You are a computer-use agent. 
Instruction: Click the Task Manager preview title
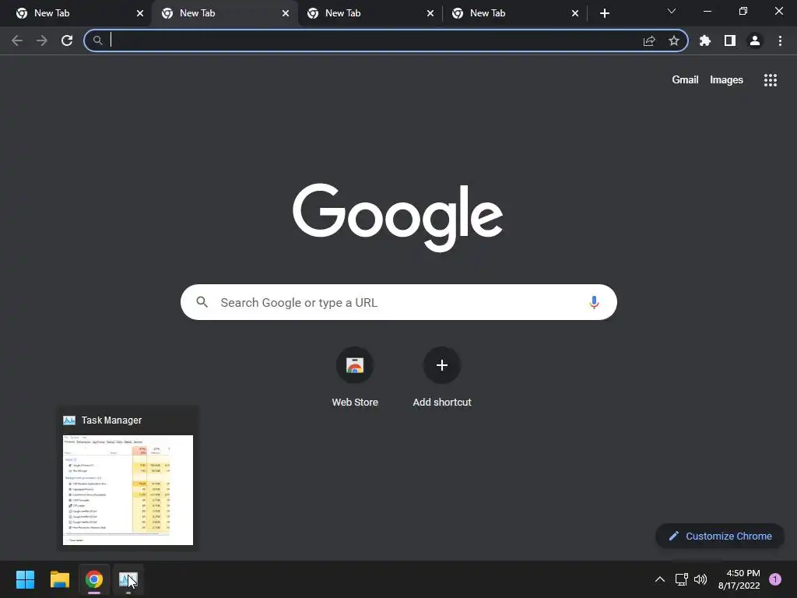(111, 420)
